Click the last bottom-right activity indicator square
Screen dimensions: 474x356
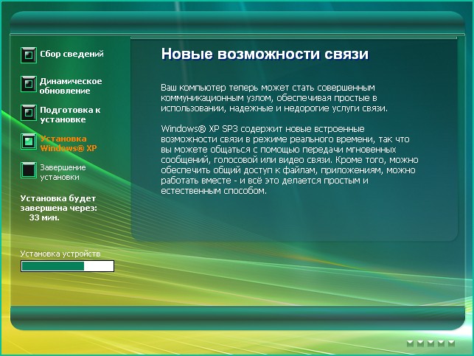pyautogui.click(x=452, y=343)
